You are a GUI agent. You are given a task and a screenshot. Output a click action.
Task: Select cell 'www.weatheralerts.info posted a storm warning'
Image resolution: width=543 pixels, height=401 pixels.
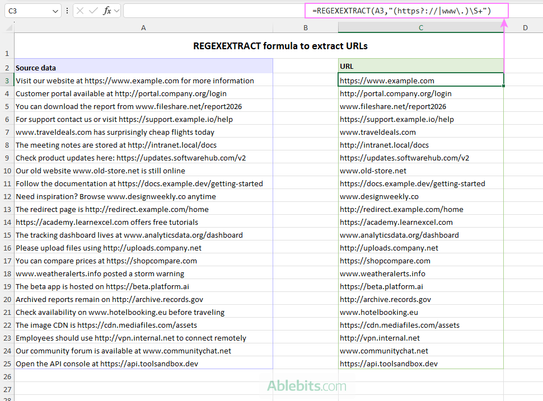(143, 273)
